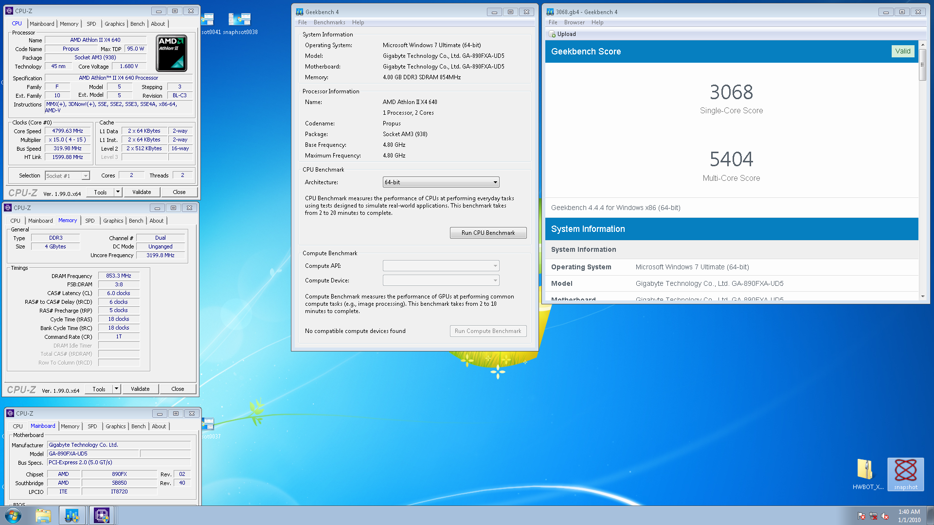Switch to Geekbench from taskbar icon
This screenshot has height=525, width=934.
(x=72, y=515)
